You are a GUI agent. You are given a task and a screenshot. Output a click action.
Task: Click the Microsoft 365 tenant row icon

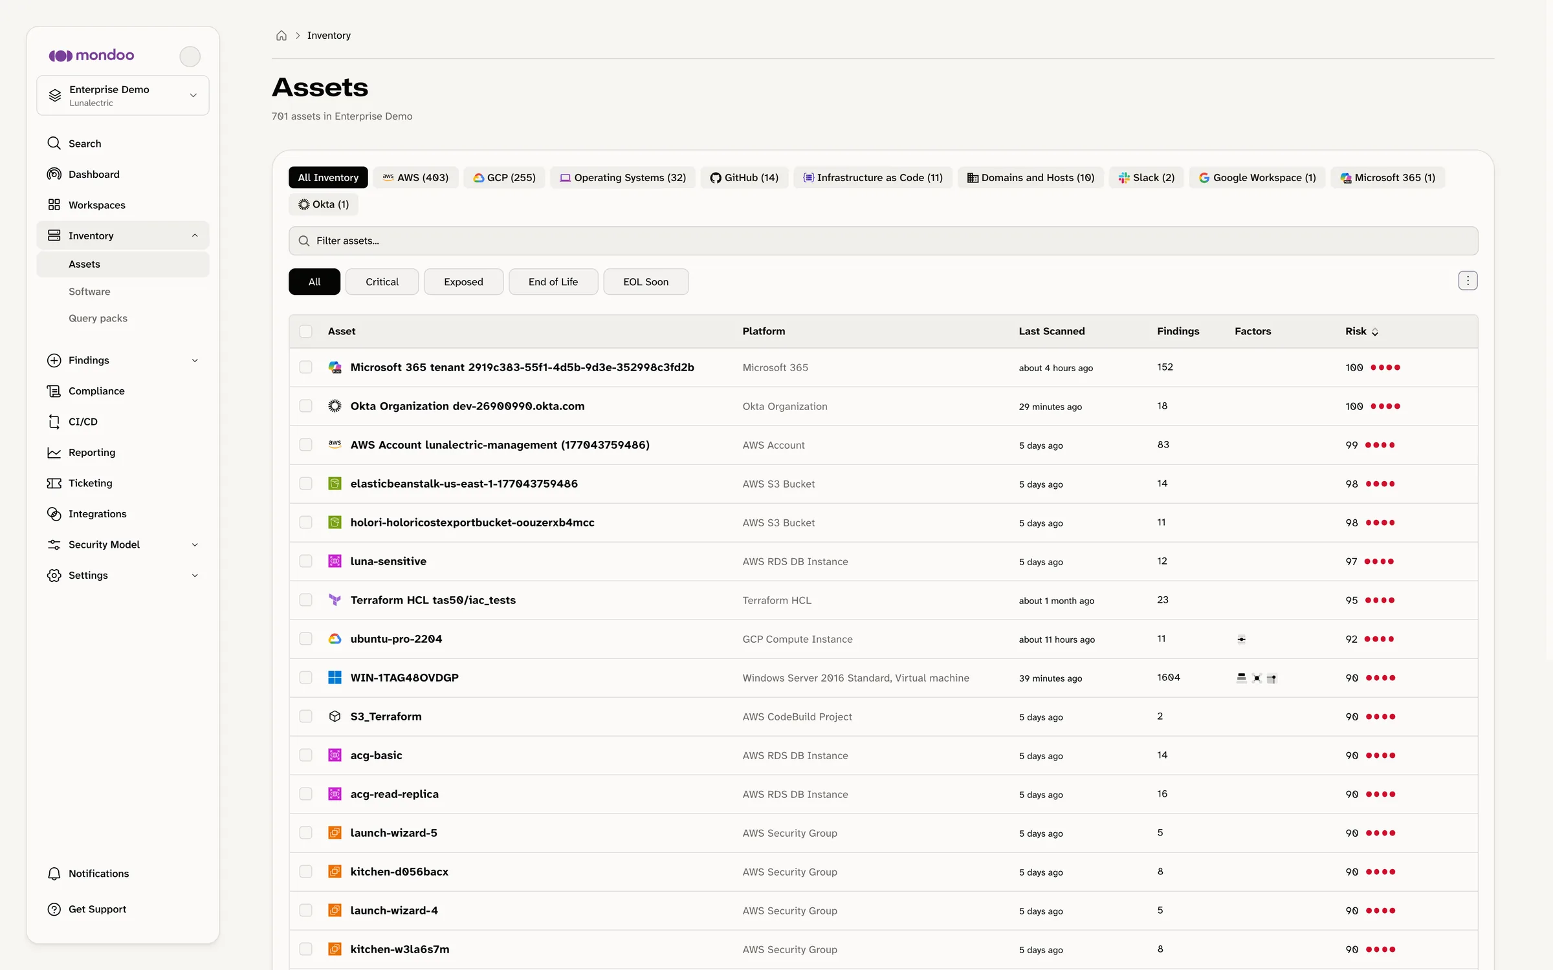(335, 367)
